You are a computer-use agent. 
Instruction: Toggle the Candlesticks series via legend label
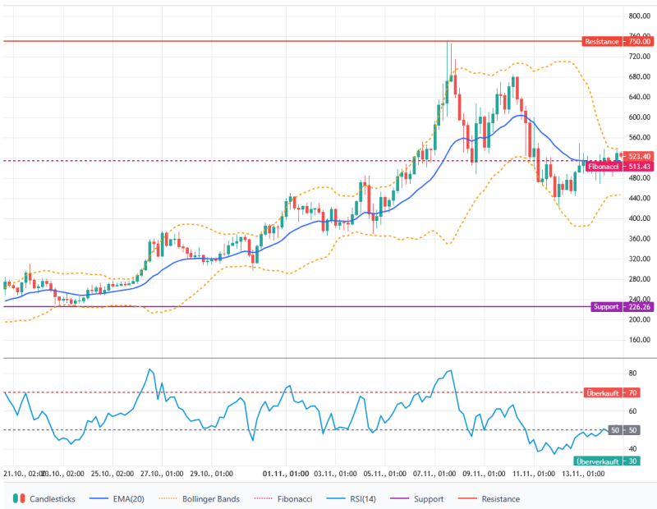coord(51,498)
